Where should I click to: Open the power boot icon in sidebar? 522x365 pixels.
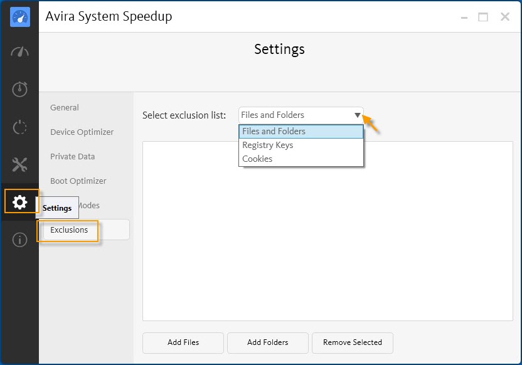point(19,127)
